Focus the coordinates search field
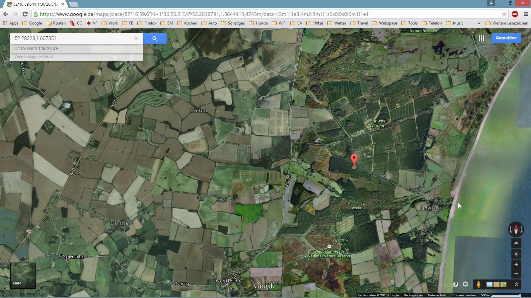531x298 pixels. pyautogui.click(x=72, y=38)
